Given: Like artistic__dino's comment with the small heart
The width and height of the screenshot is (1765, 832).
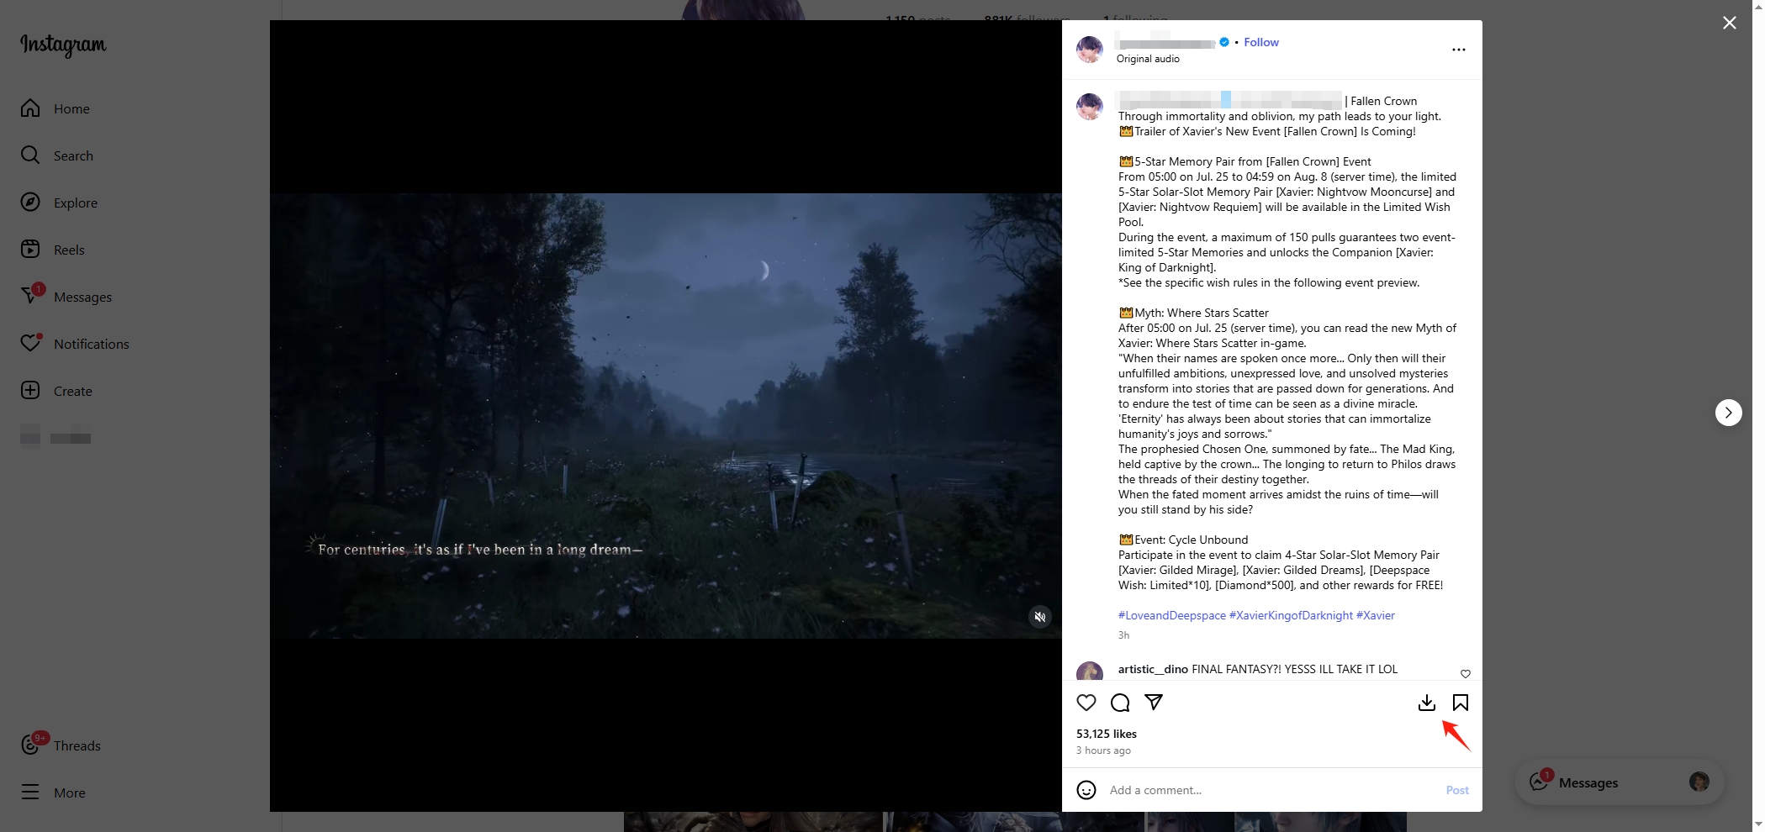Looking at the screenshot, I should pyautogui.click(x=1466, y=674).
